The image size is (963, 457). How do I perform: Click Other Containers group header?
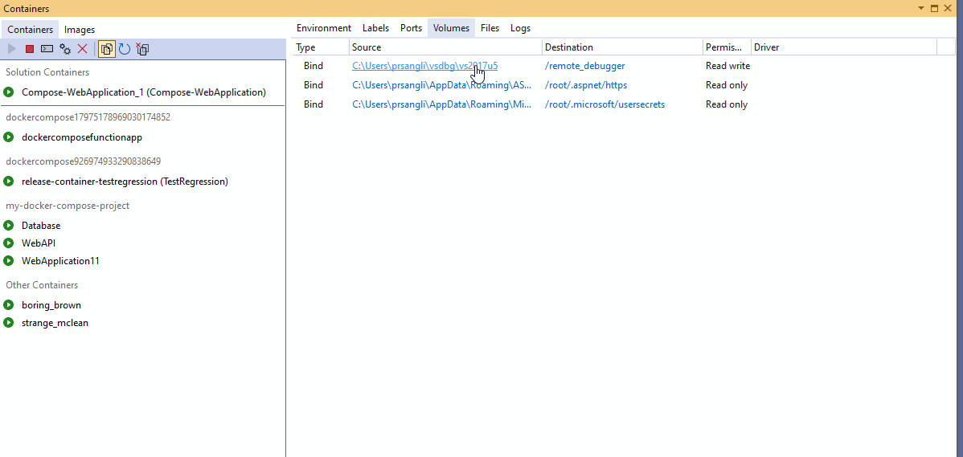point(42,285)
